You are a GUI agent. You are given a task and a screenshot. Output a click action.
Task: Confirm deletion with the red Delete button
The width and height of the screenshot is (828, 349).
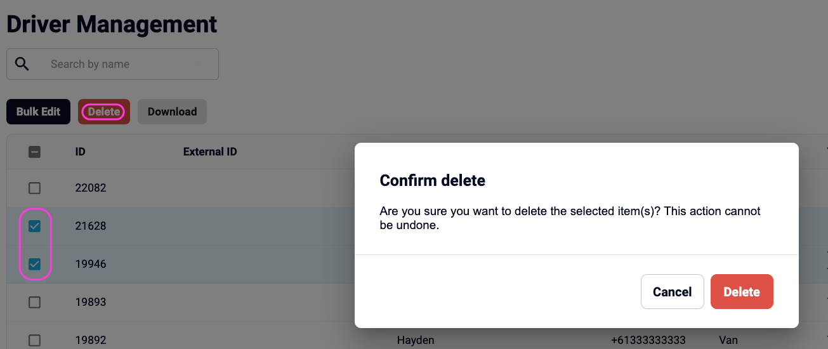tap(742, 292)
